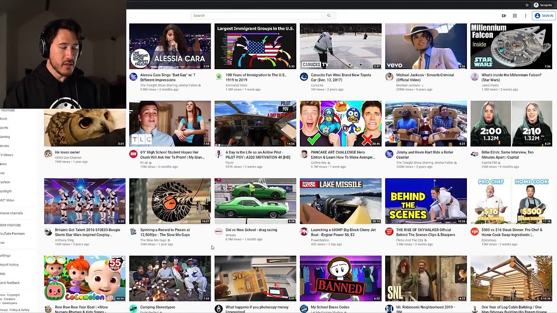Screen dimensions: 557x313
Task: Open Tonight Show avatar beside Roller Coaster video
Action: click(389, 154)
